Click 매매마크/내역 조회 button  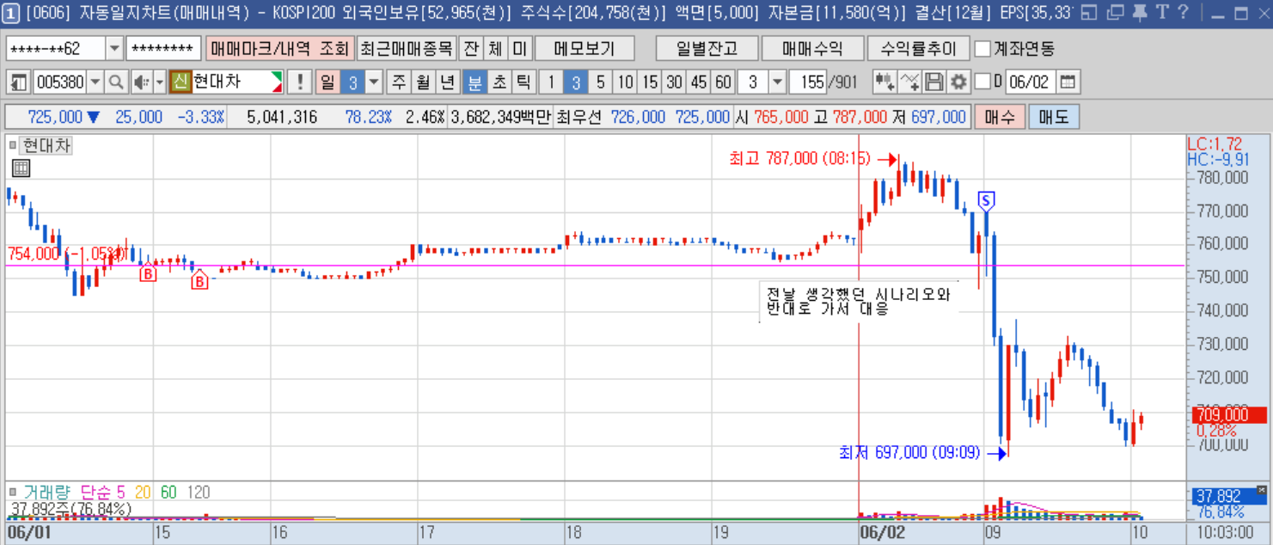click(279, 48)
